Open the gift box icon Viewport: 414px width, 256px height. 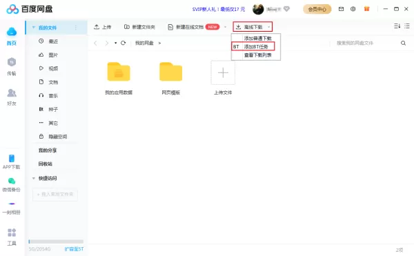[x=366, y=9]
